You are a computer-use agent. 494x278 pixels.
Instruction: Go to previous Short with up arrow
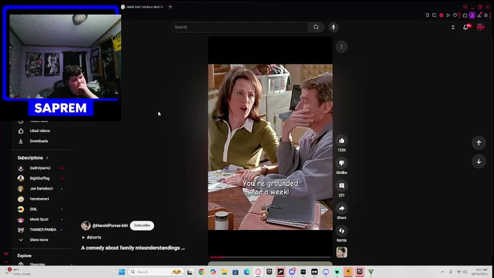pyautogui.click(x=479, y=143)
